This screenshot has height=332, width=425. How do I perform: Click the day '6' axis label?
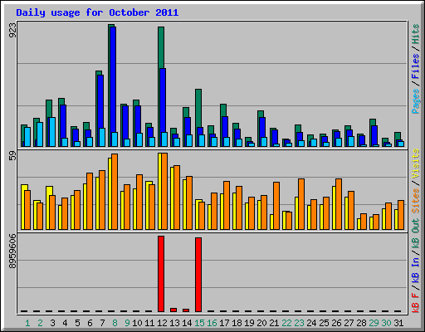(90, 323)
